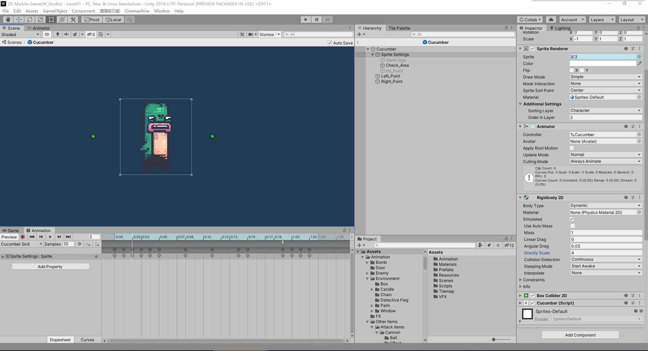Open Gizmos dropdown arrow
This screenshot has height=351, width=648.
(279, 34)
